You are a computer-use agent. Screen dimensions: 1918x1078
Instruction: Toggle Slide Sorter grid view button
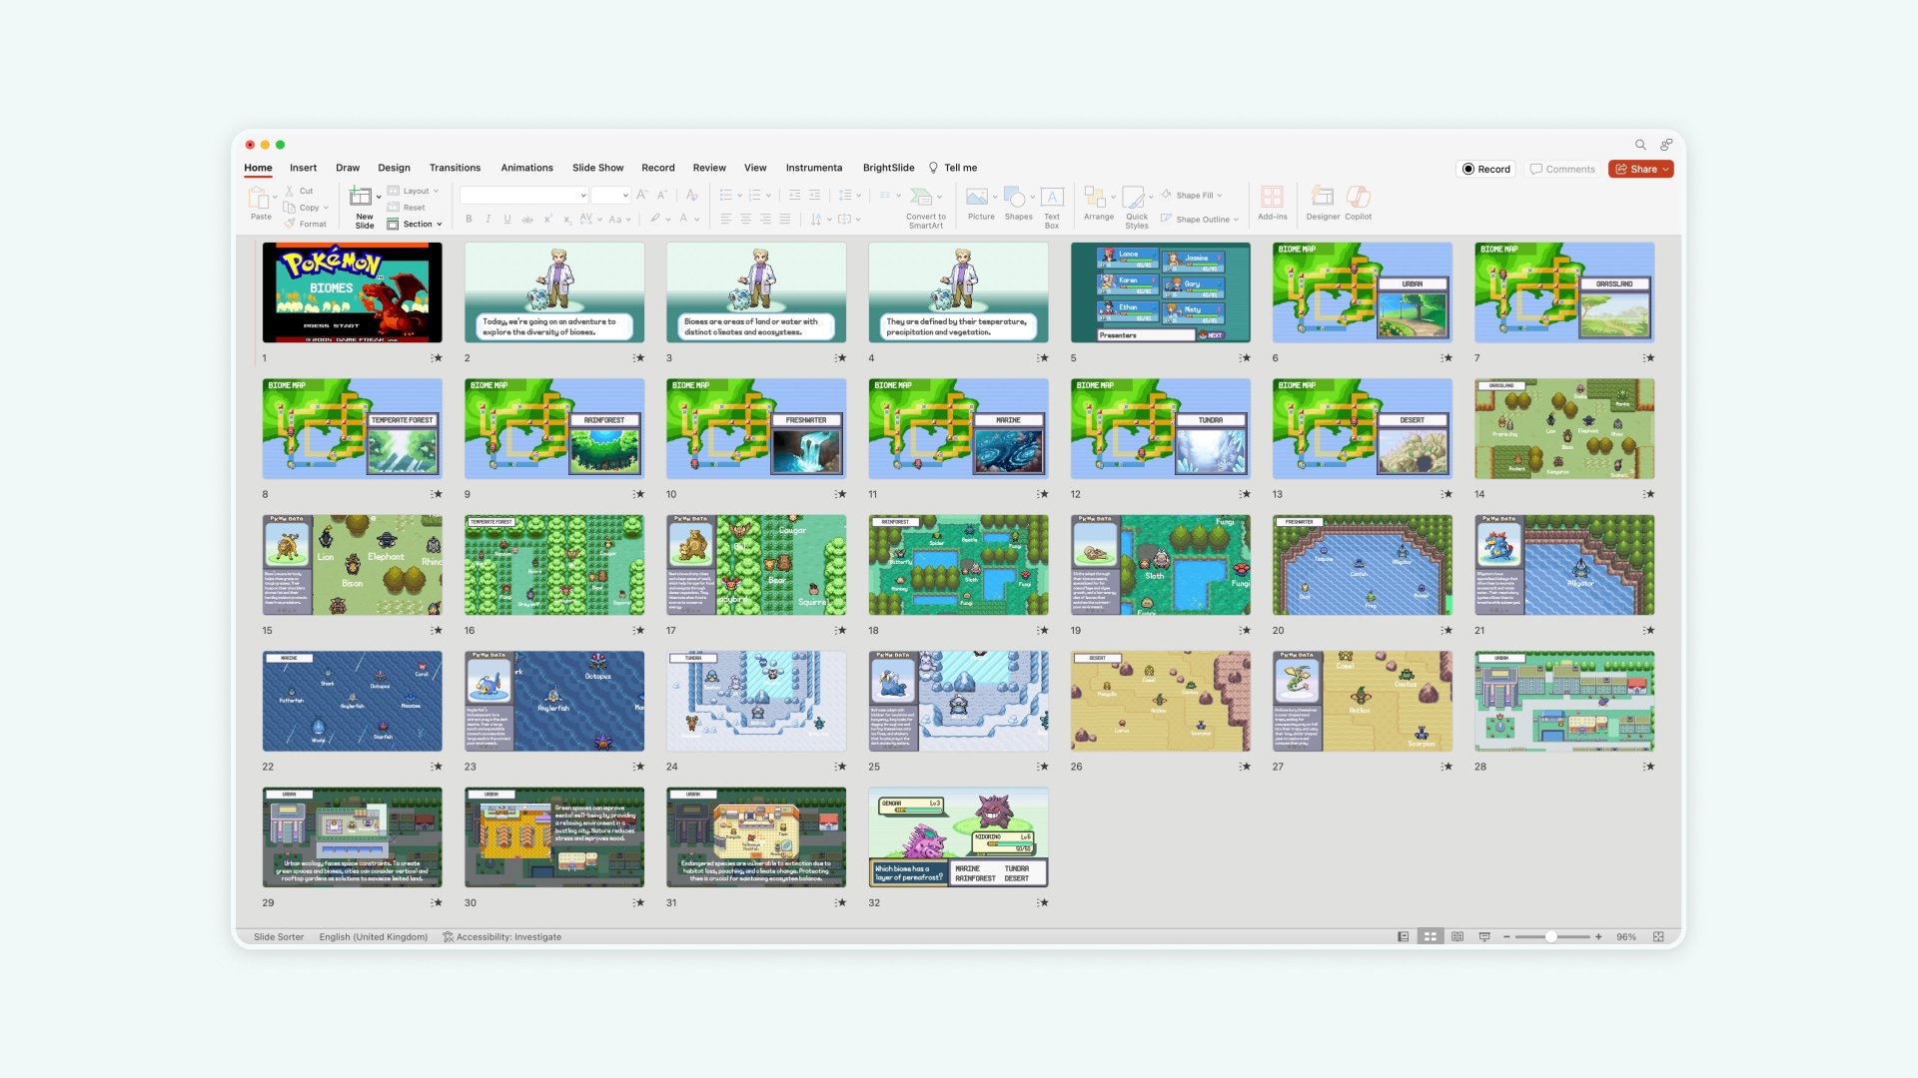coord(1431,937)
